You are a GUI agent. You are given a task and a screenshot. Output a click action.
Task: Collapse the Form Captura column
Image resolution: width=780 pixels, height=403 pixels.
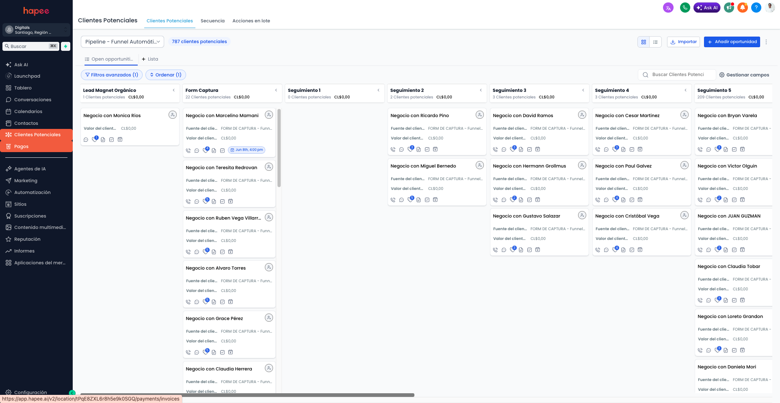click(276, 90)
